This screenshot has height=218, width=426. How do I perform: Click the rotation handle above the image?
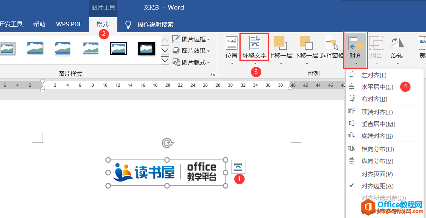tap(167, 143)
